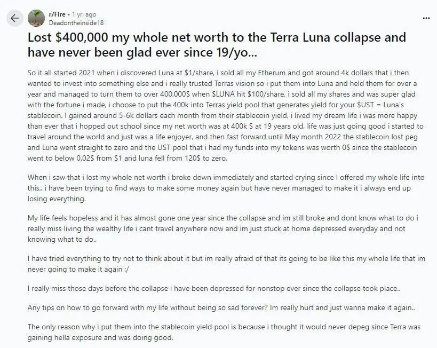Open the r/Fire community avatar
The height and width of the screenshot is (348, 437).
(x=36, y=18)
